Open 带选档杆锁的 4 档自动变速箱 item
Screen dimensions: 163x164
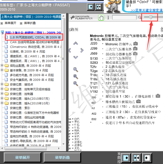coord(35,127)
